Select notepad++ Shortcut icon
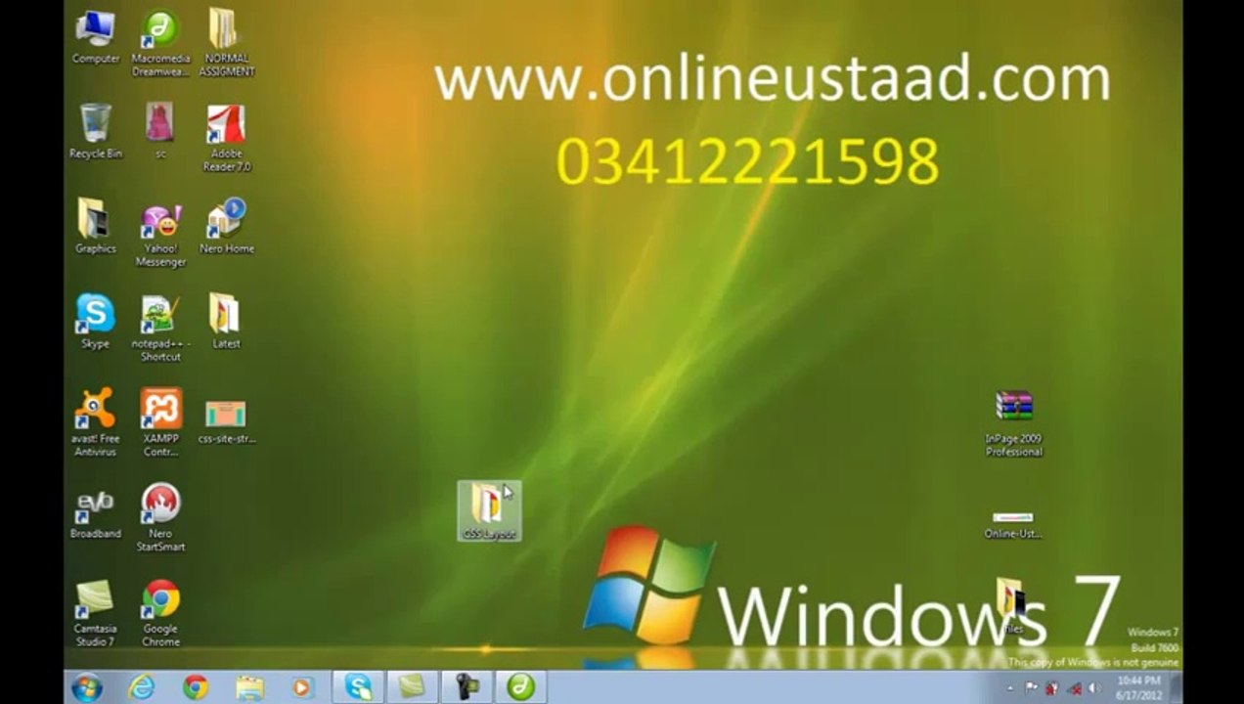This screenshot has width=1244, height=704. [160, 329]
